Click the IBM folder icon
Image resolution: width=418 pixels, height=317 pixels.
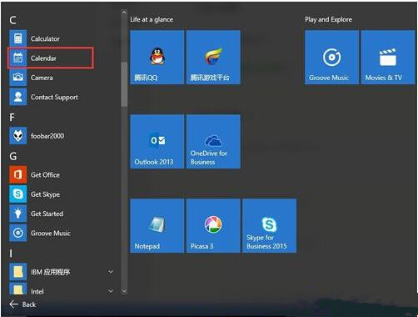click(18, 272)
